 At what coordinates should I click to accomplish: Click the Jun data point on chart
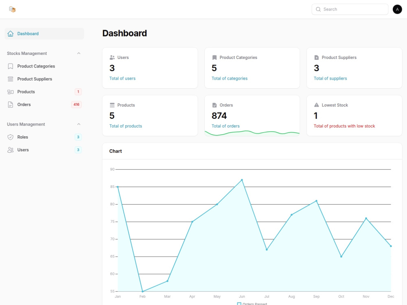[242, 180]
